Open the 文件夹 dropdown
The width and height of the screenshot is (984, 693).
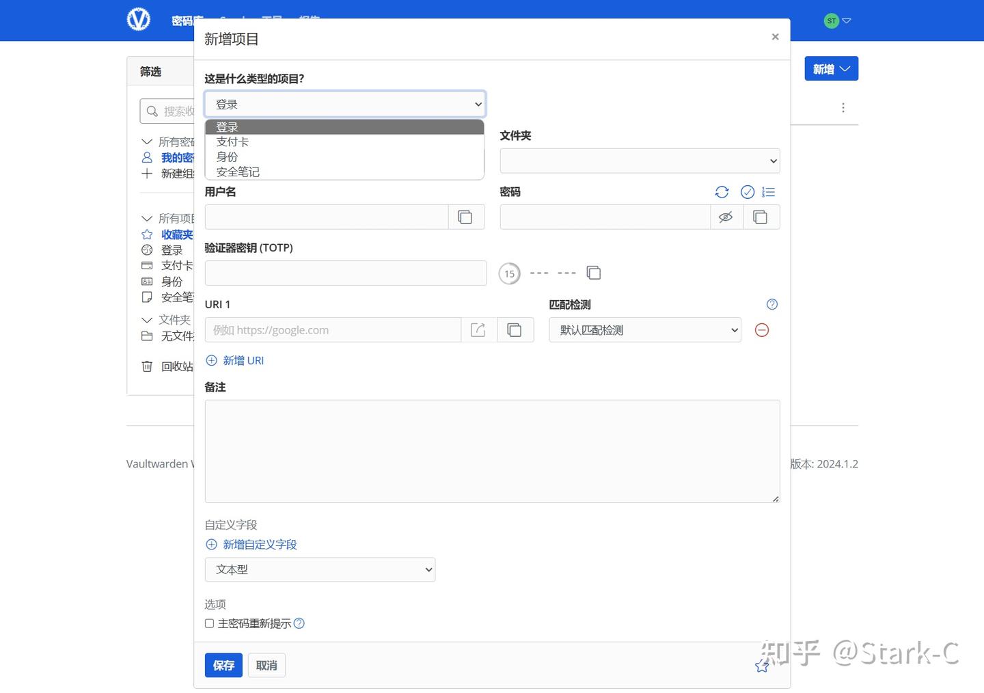tap(640, 161)
